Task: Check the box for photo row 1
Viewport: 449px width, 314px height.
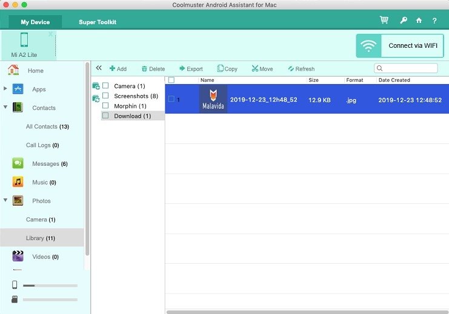Action: [x=171, y=99]
